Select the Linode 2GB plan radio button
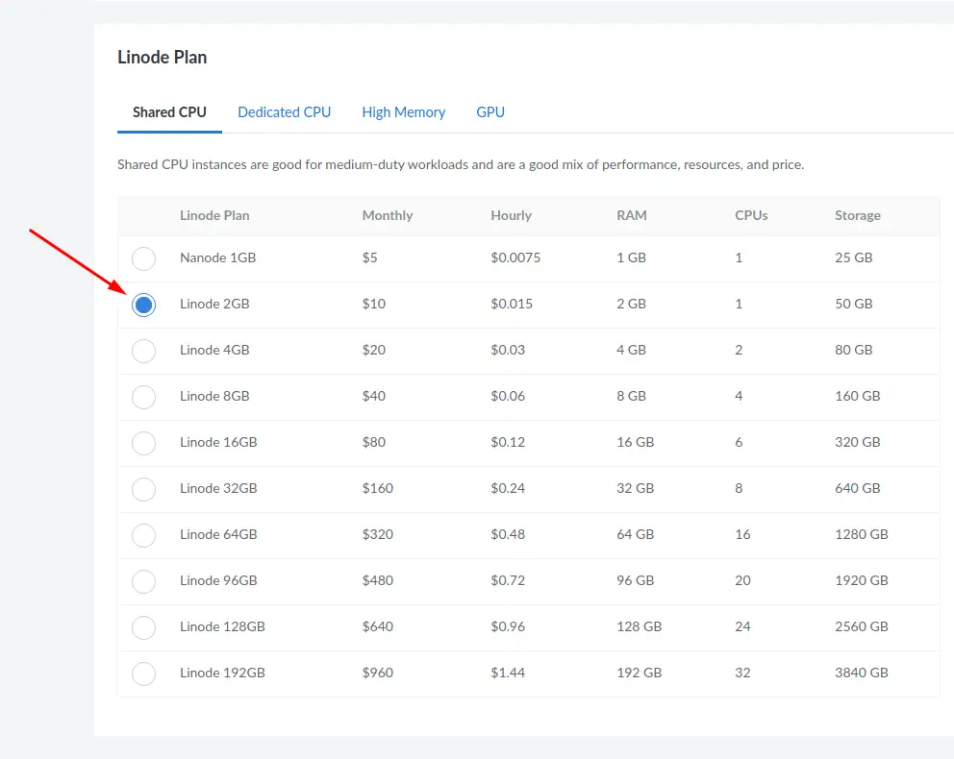Screen dimensions: 954x759 tap(143, 305)
